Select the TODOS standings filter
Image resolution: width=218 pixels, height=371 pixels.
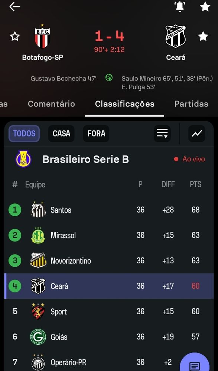tap(24, 134)
